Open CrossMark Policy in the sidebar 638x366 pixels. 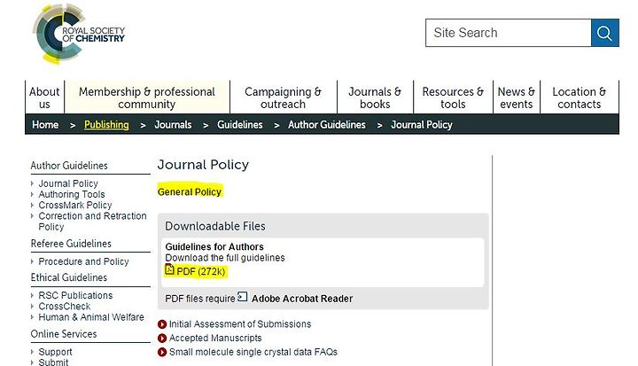tap(75, 206)
